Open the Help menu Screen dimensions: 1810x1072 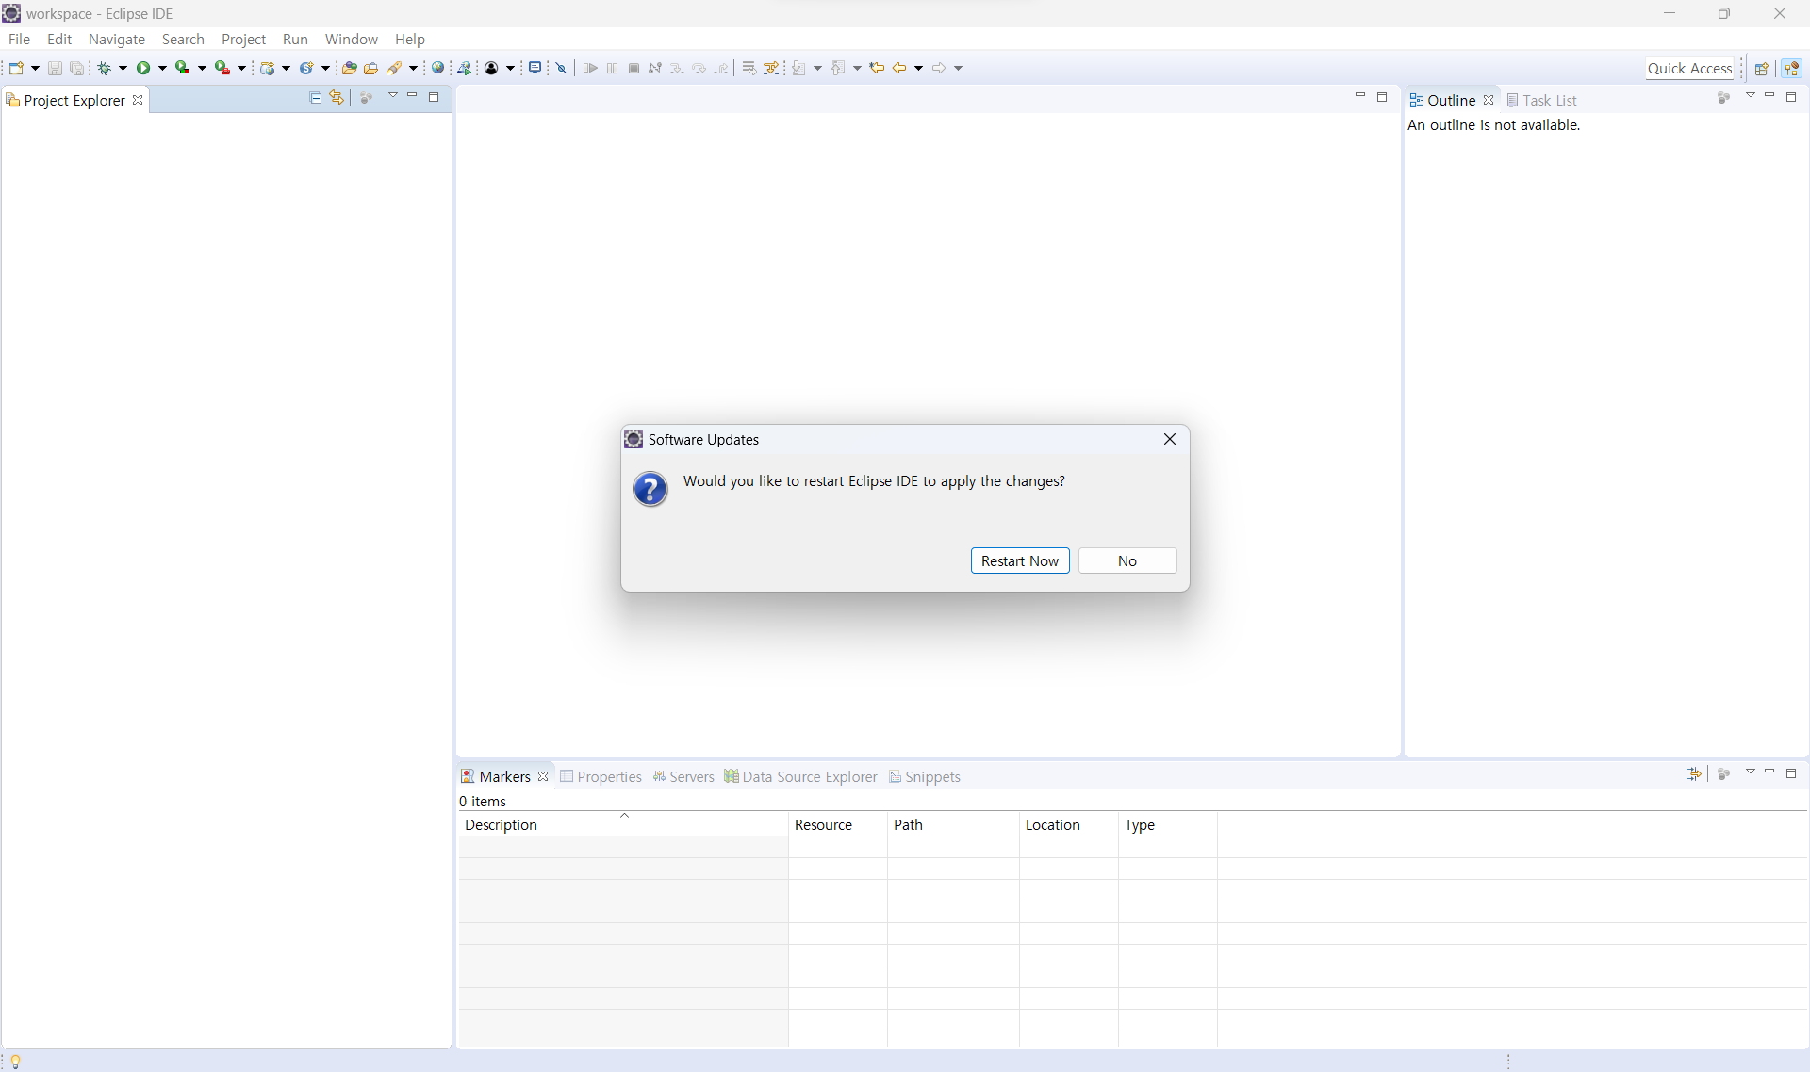pyautogui.click(x=410, y=39)
